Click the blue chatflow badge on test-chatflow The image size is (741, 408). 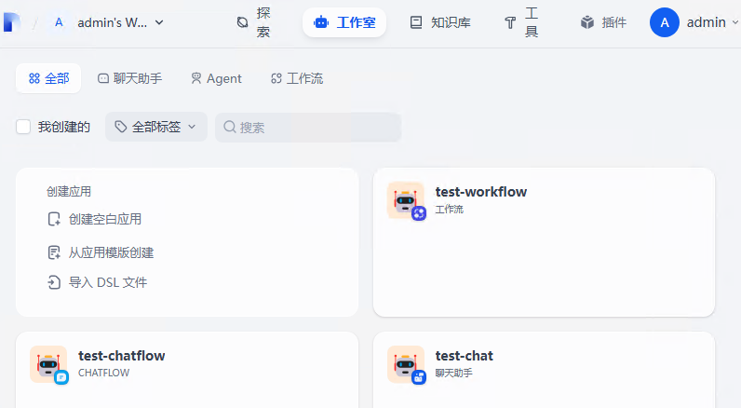point(61,377)
